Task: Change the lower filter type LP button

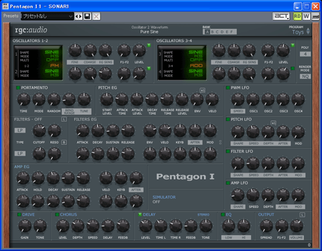Action: click(x=20, y=153)
